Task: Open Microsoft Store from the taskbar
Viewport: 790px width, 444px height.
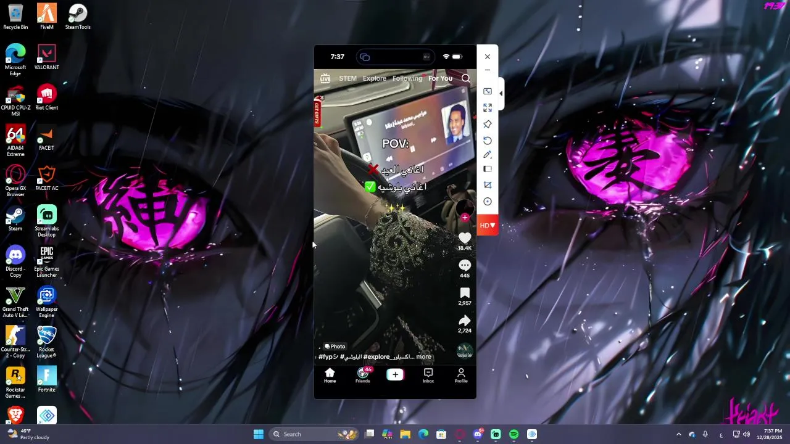Action: [x=441, y=434]
